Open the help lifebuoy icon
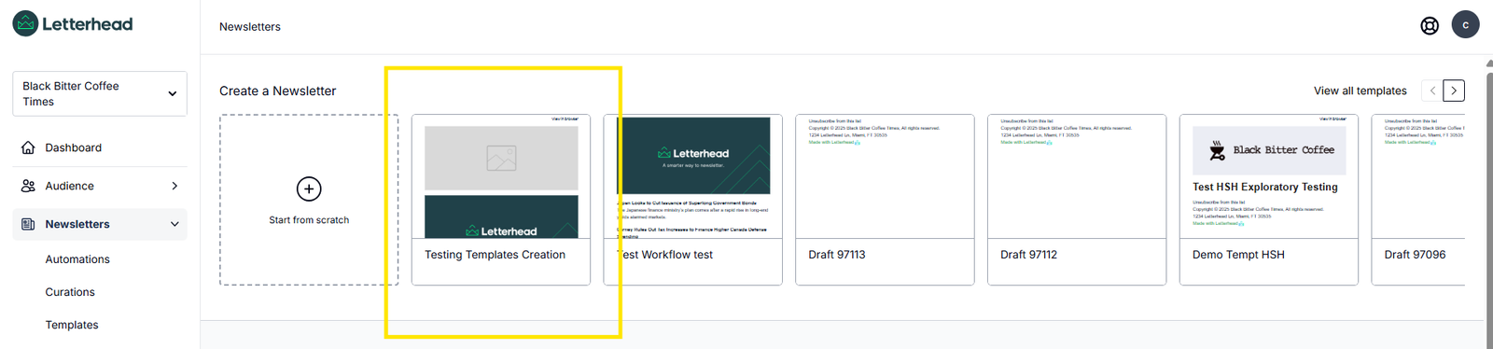 [1430, 26]
